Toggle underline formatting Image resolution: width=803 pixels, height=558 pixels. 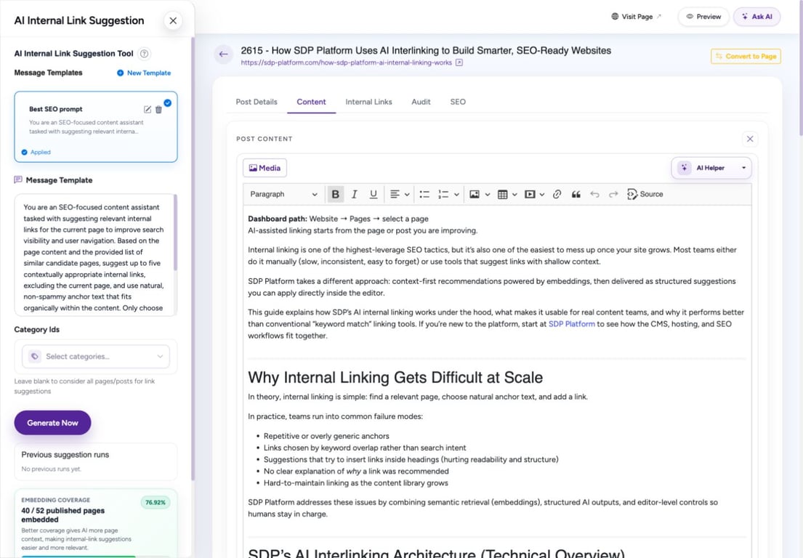[374, 195]
